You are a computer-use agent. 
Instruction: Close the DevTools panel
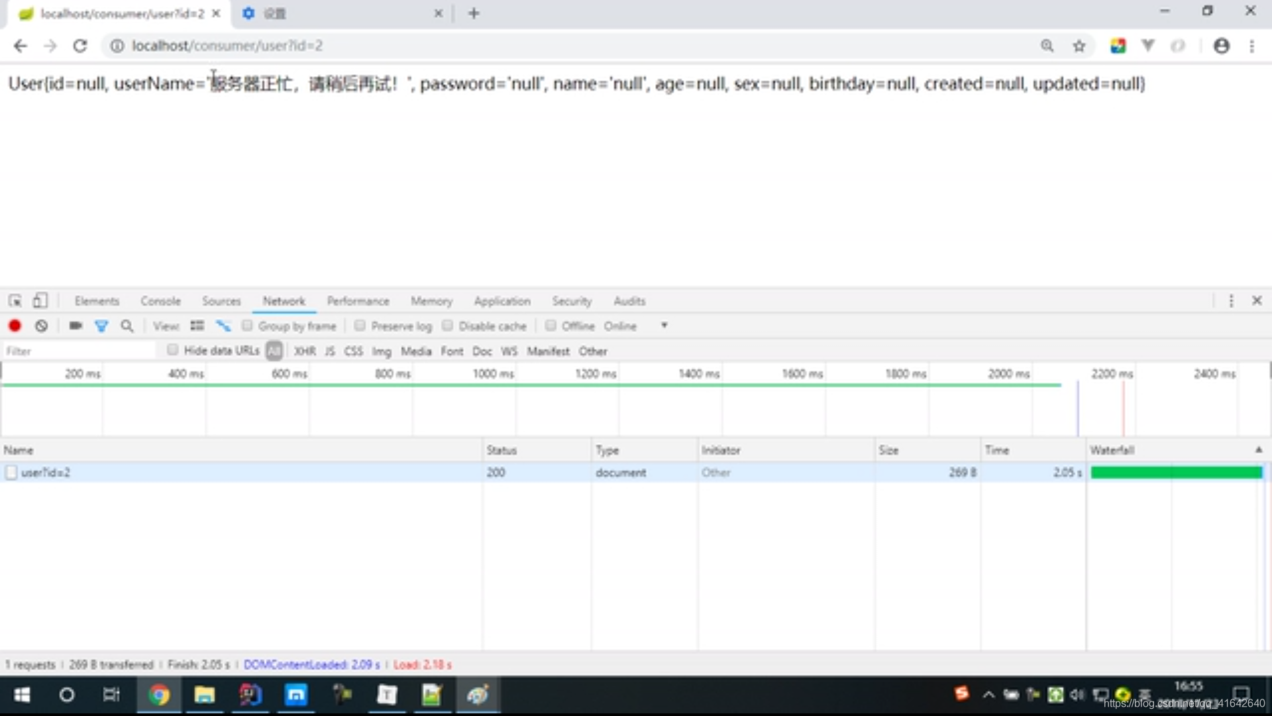point(1257,301)
